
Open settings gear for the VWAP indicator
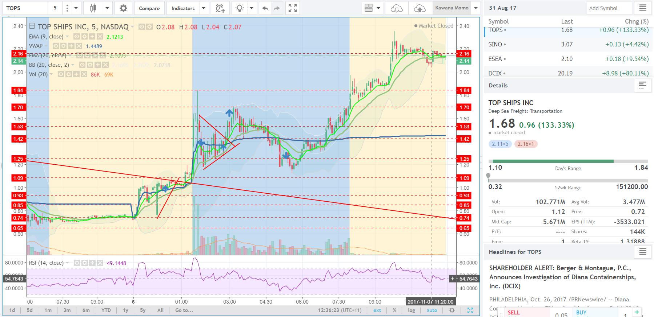pyautogui.click(x=63, y=46)
